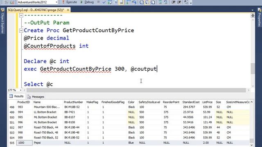
Task: Click the '--OutPut Param' comment line
Action: coord(47,23)
